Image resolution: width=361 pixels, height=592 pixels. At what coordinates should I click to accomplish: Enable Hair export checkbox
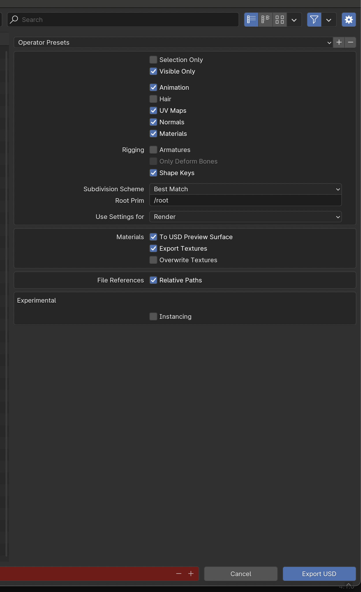pos(153,99)
